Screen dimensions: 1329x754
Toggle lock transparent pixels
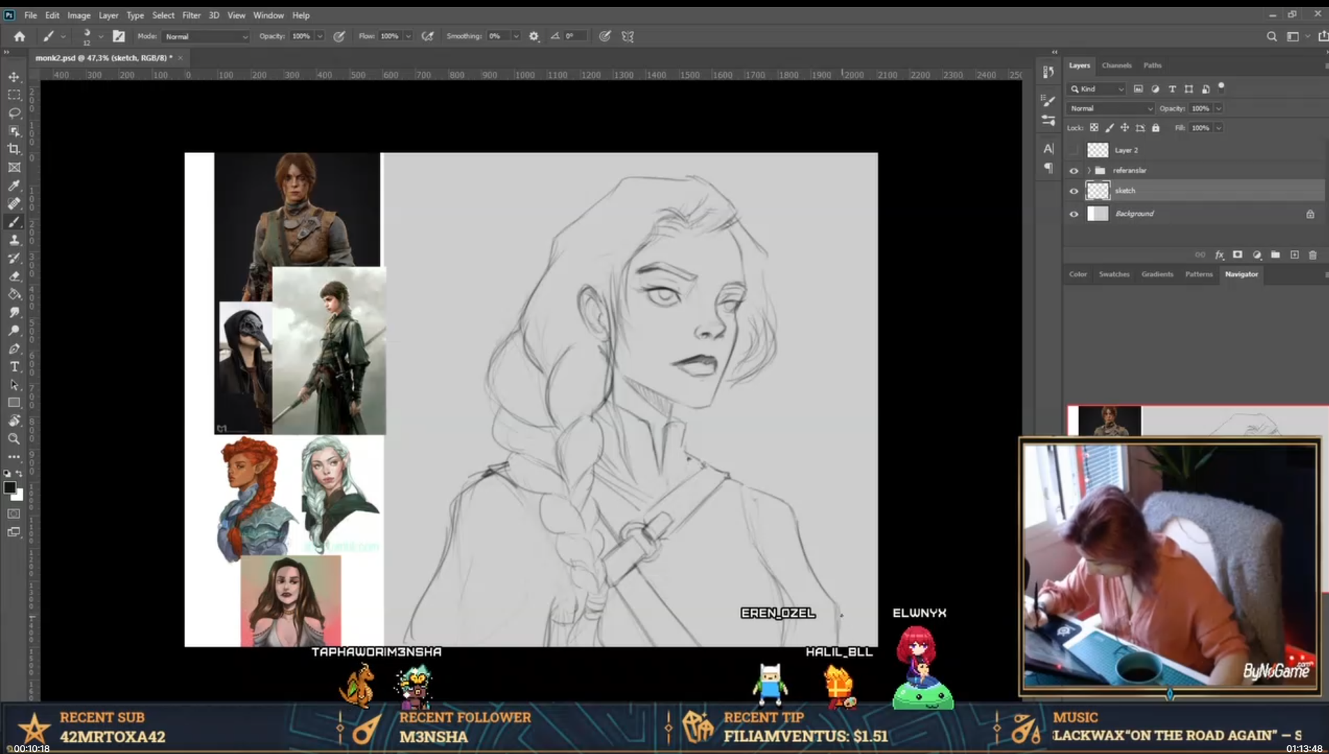tap(1094, 127)
